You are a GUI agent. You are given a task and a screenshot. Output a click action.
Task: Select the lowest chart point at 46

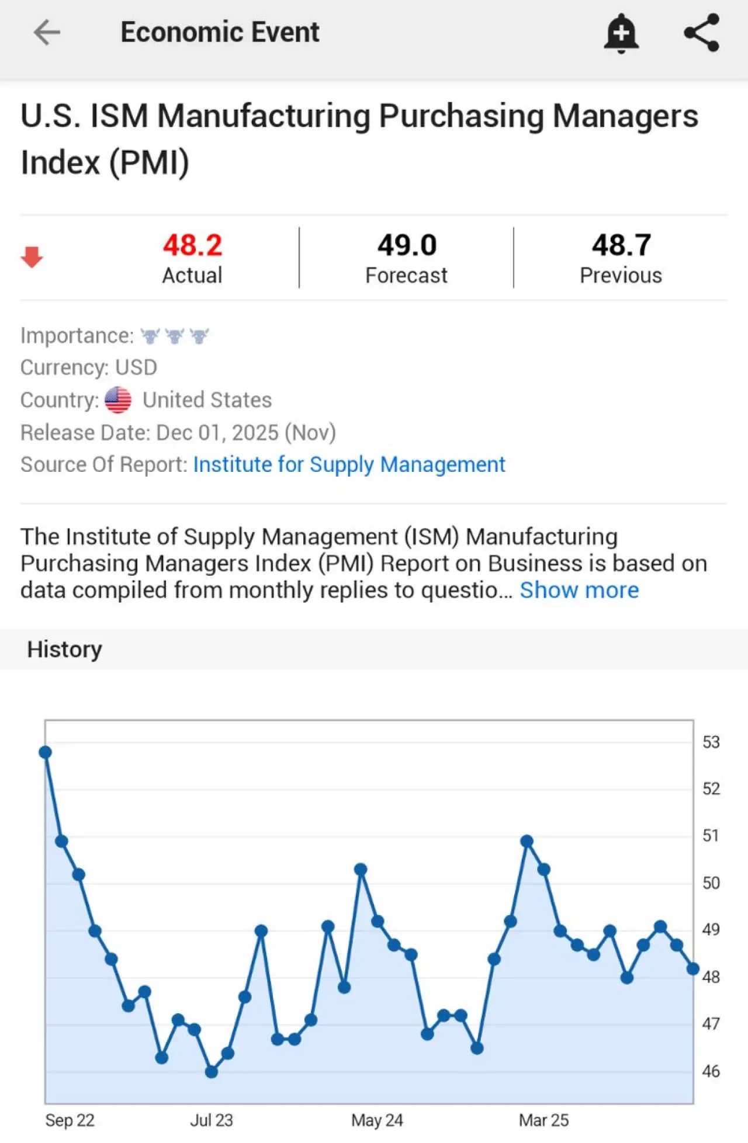(212, 1072)
